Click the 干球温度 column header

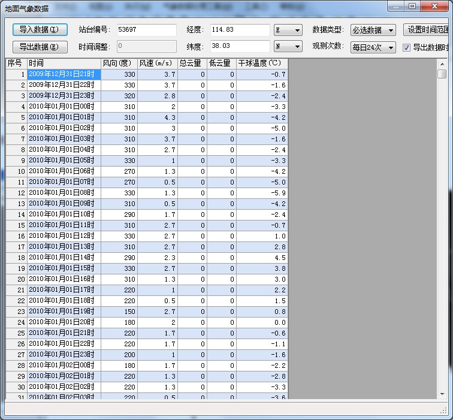point(262,64)
